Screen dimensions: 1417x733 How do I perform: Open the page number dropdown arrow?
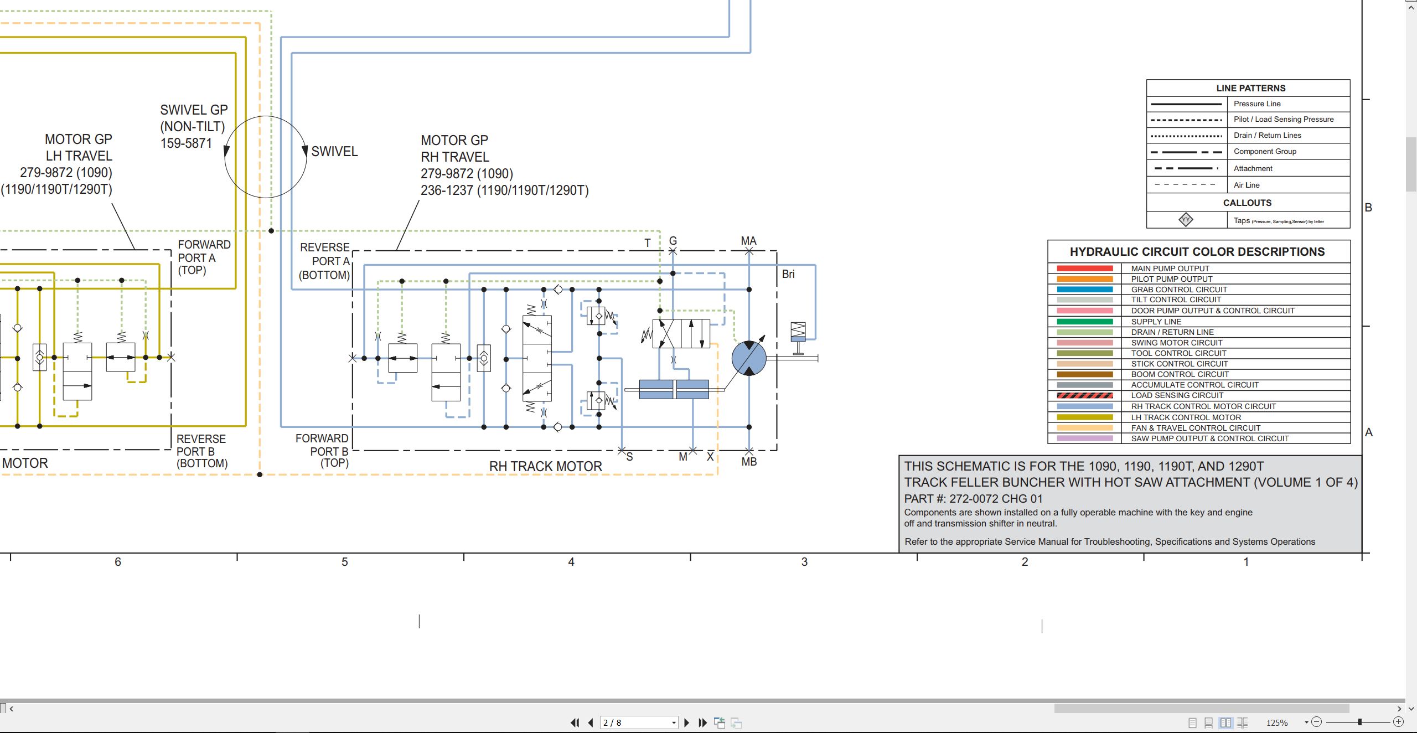[x=674, y=722]
